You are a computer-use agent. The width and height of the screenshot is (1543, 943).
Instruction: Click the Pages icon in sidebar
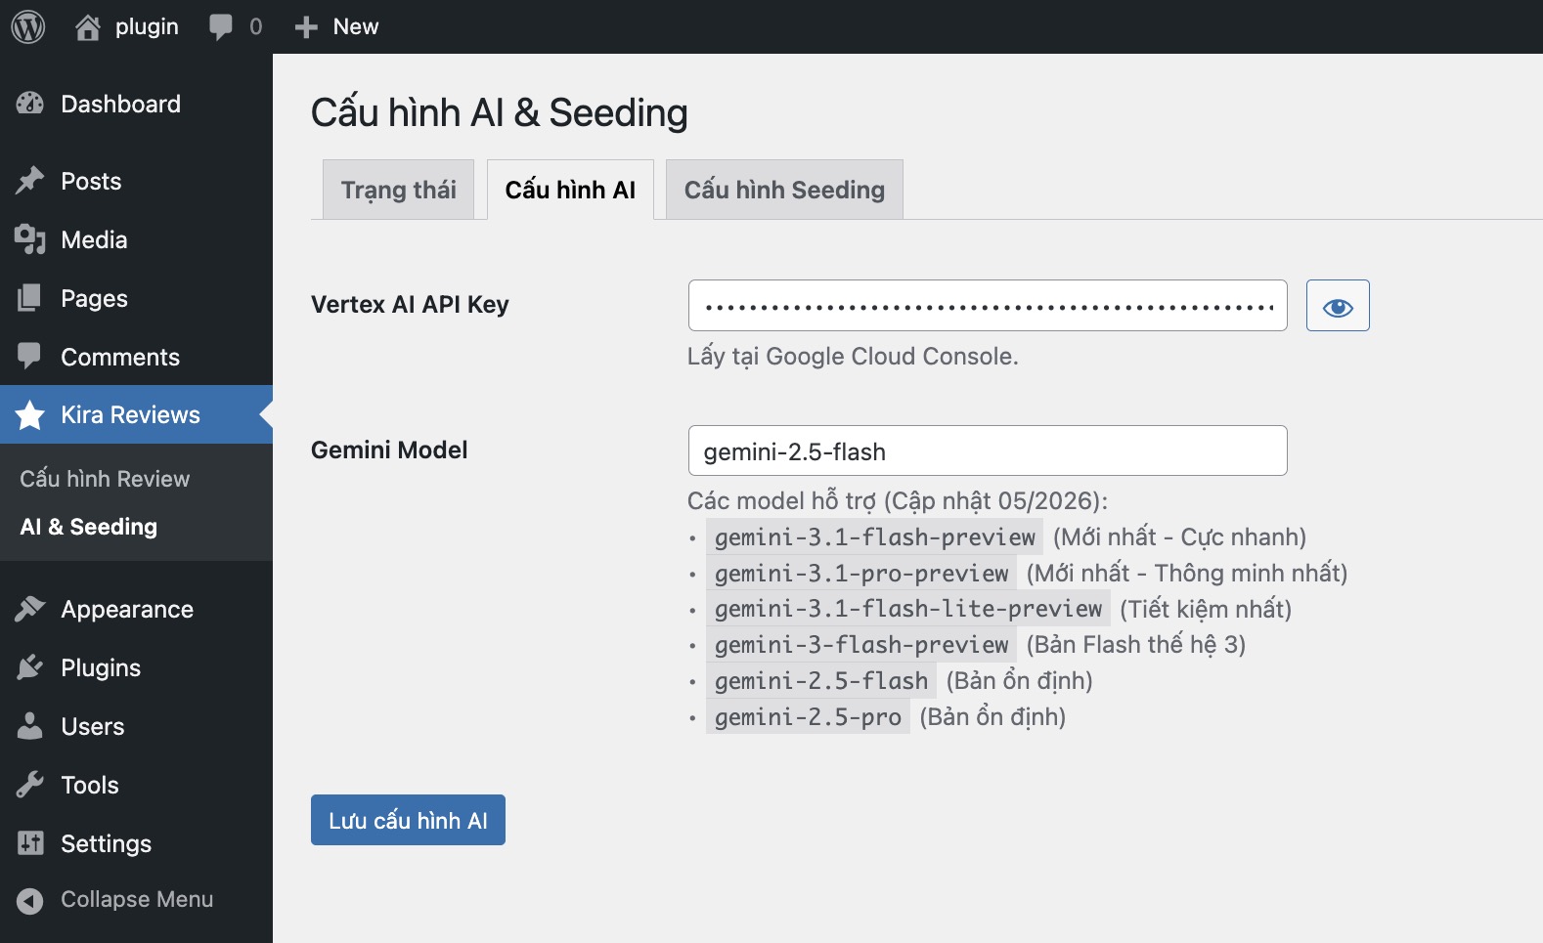(30, 298)
